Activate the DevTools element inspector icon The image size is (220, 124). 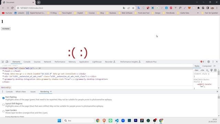3,62
